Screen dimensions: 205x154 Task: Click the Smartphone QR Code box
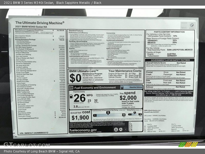136,126
